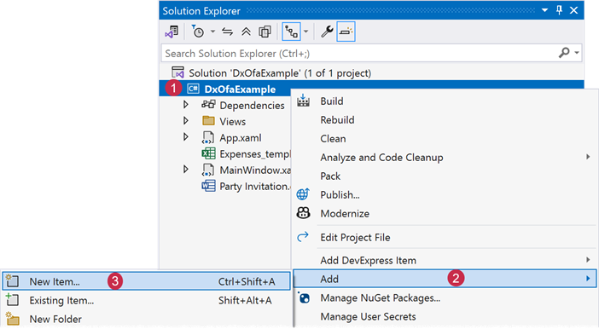Image resolution: width=599 pixels, height=329 pixels.
Task: Click the Views folder icon
Action: click(208, 121)
